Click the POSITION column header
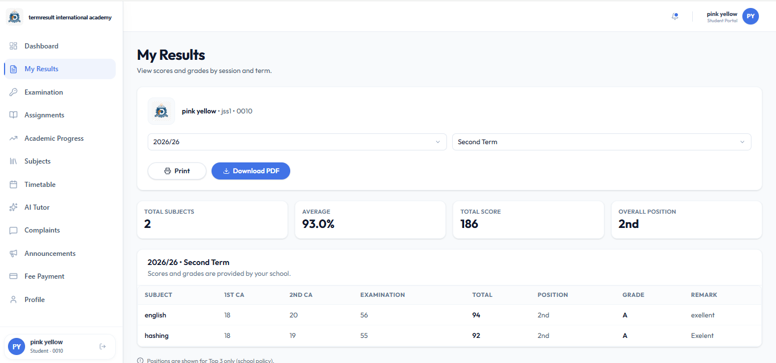776x363 pixels. point(552,295)
